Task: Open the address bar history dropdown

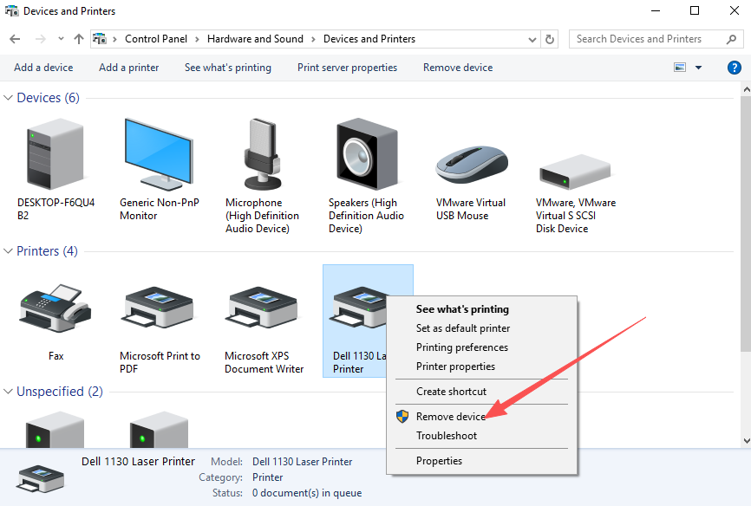Action: tap(532, 40)
